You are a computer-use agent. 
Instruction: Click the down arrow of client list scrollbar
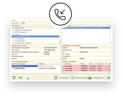[x=60, y=43]
